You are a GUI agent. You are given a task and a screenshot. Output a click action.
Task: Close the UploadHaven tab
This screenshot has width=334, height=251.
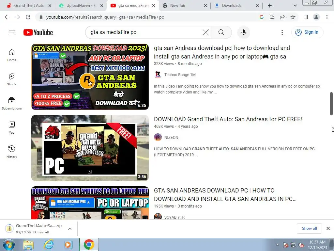tap(102, 6)
